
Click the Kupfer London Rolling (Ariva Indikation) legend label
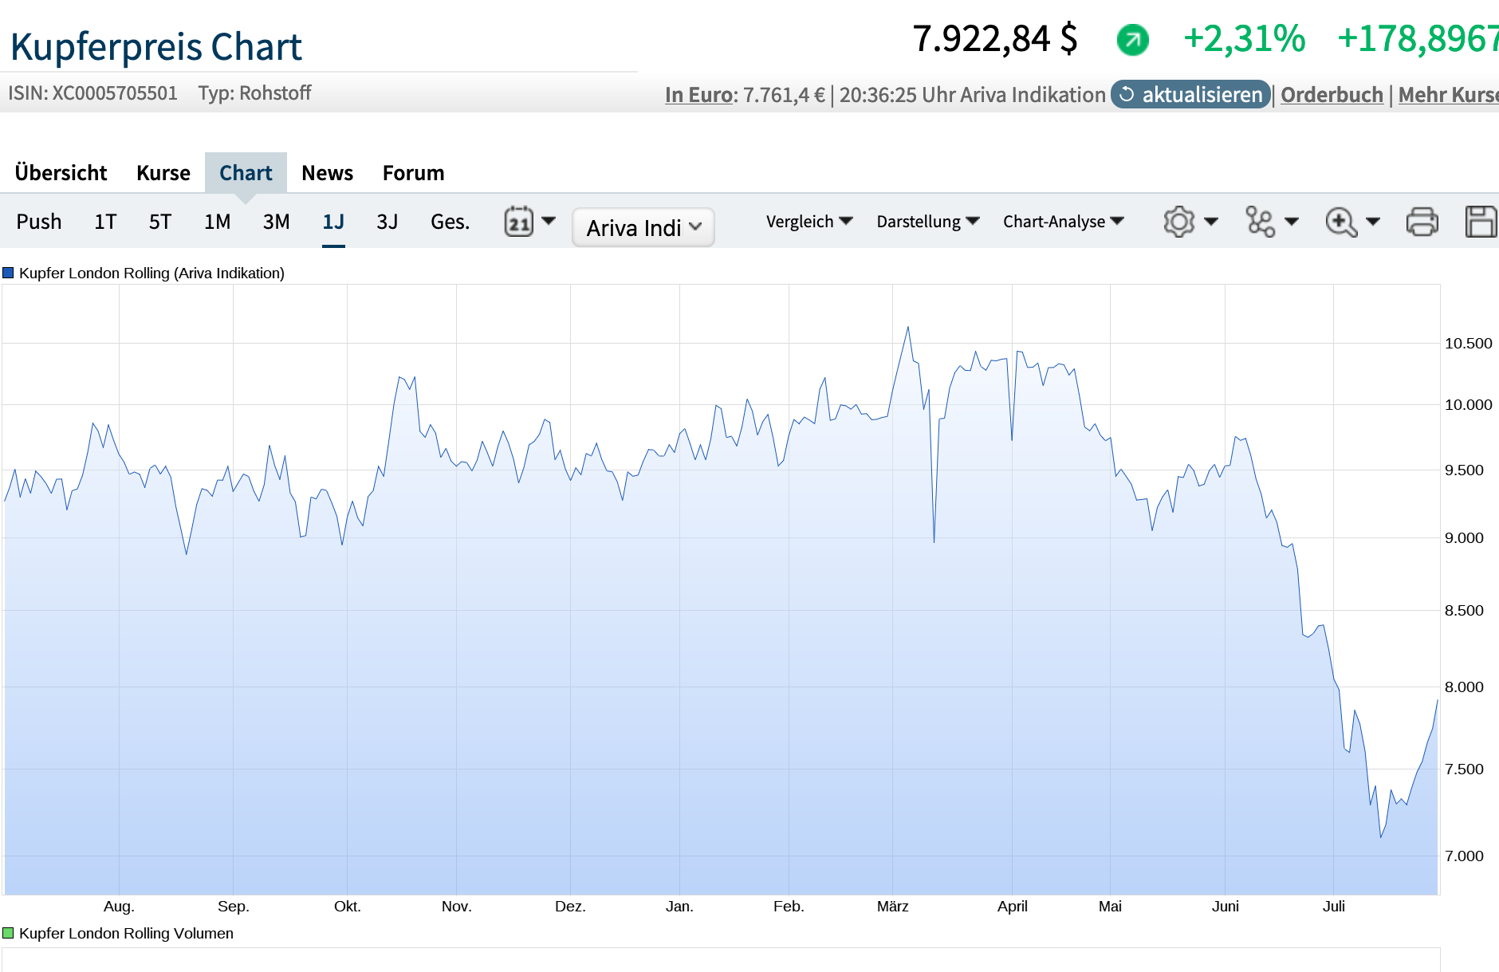(151, 273)
